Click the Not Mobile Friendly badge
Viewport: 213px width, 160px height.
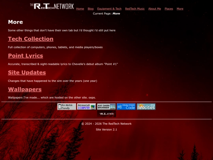[67, 107]
